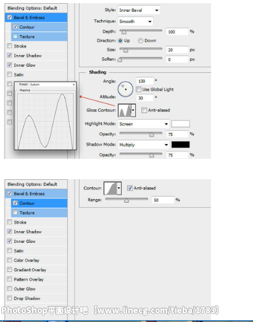Click the Altitude field showing 30
253x322 pixels.
pos(145,98)
